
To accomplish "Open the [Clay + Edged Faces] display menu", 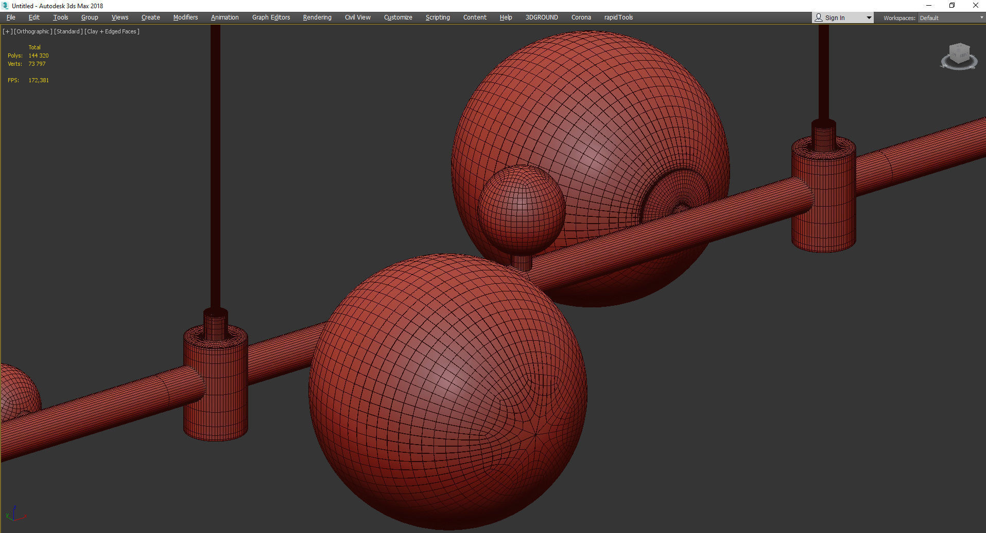I will coord(112,31).
